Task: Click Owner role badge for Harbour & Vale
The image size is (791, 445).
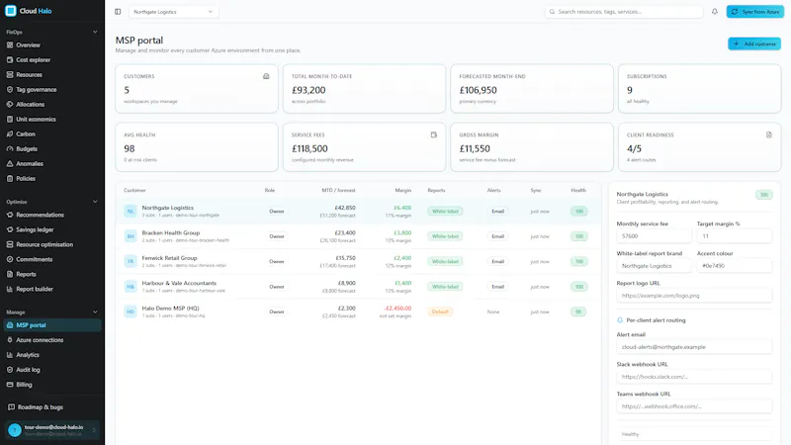Action: [x=277, y=287]
